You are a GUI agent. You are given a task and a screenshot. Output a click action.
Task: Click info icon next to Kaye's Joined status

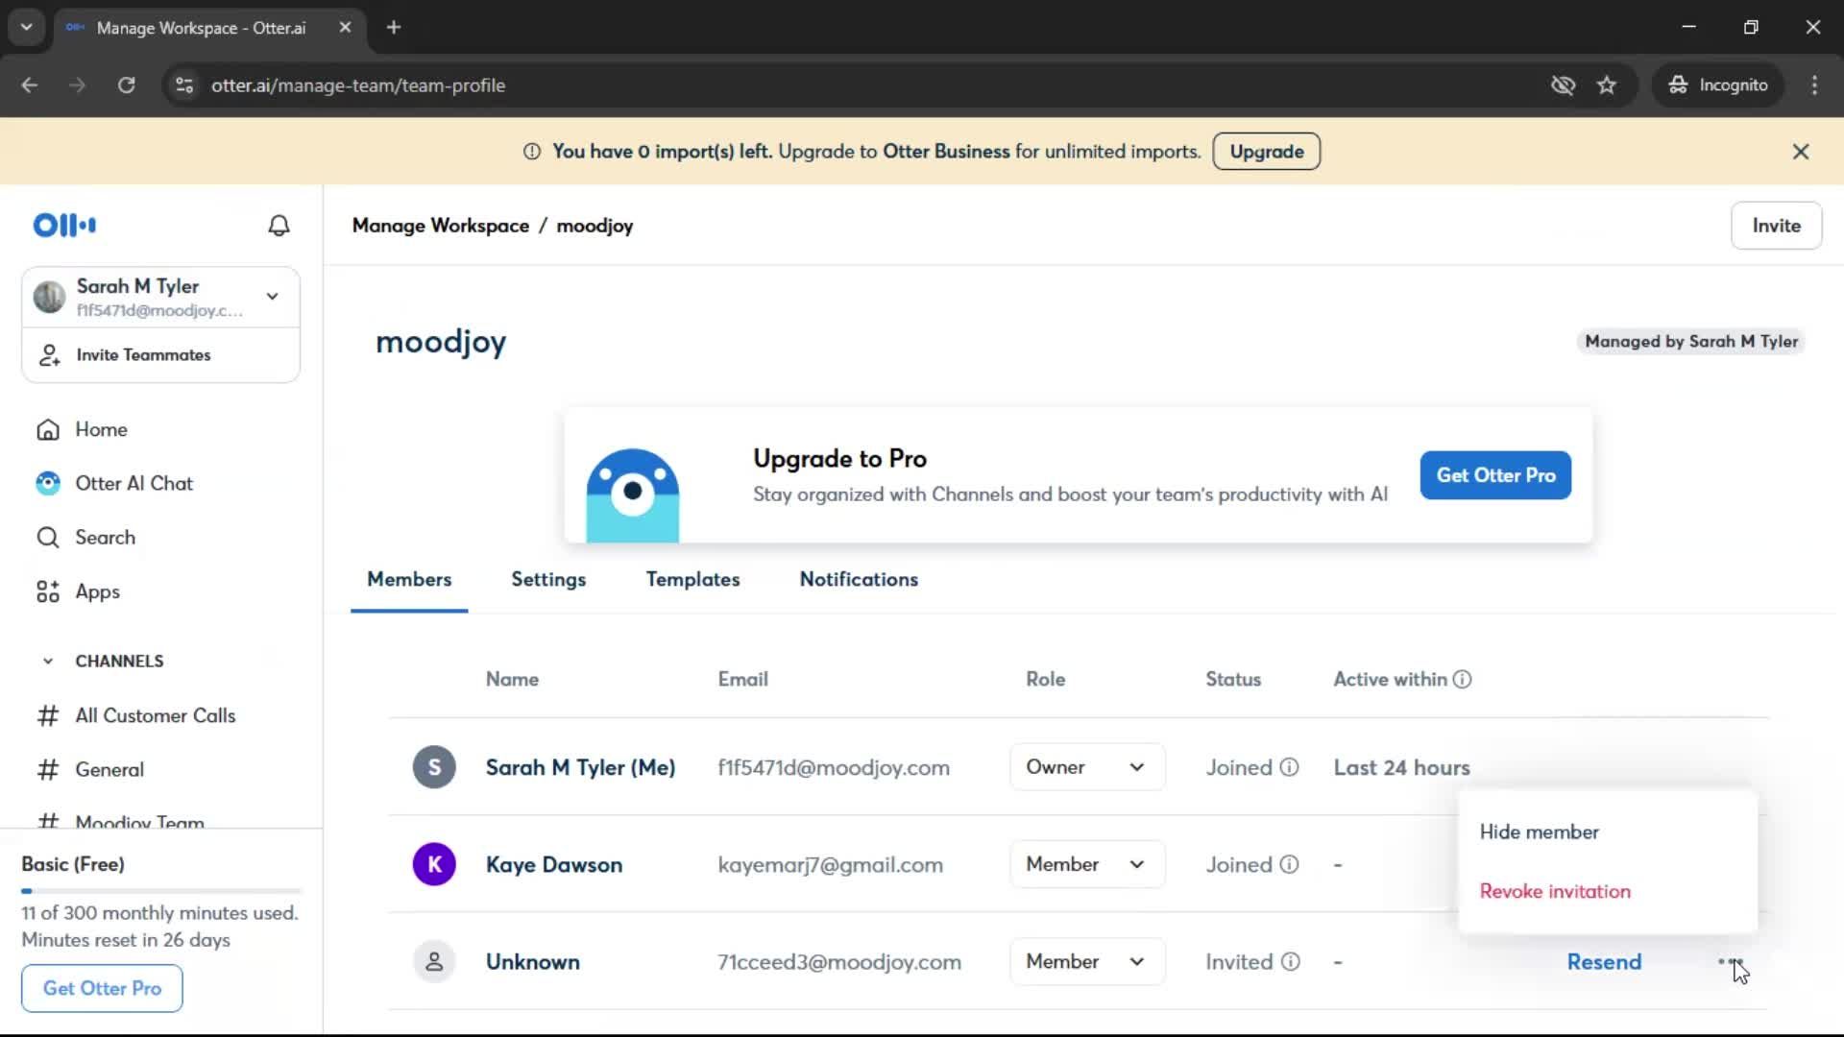(x=1290, y=864)
